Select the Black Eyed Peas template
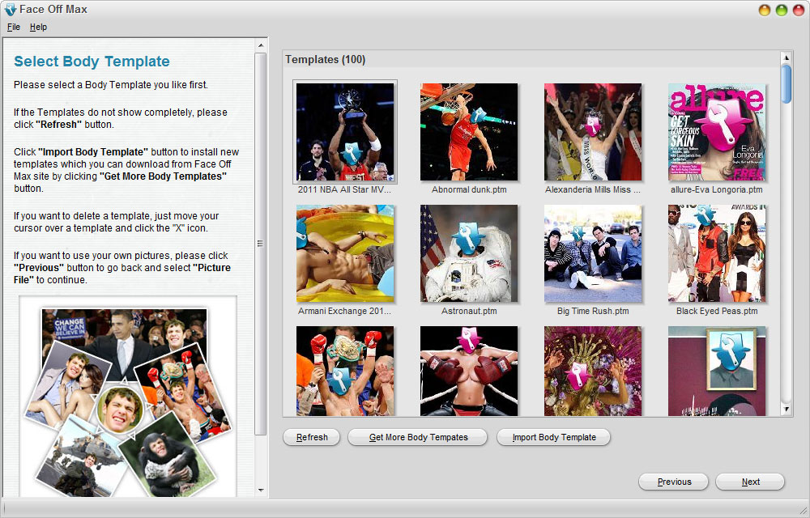 [717, 253]
